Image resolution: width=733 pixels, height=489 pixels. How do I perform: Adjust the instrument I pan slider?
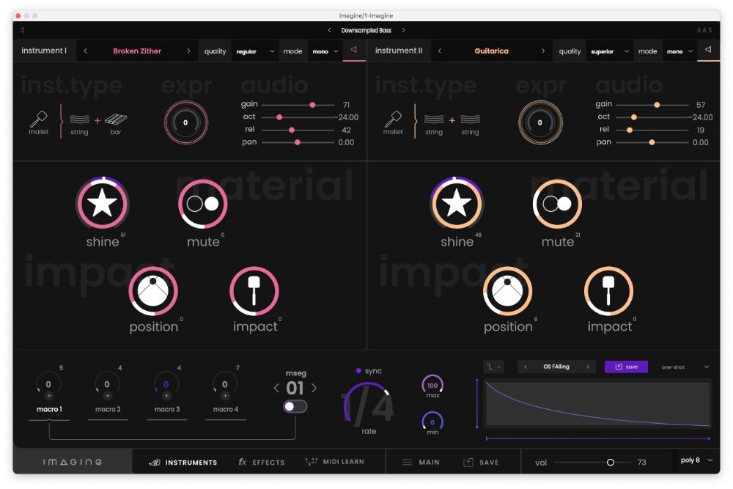(298, 142)
